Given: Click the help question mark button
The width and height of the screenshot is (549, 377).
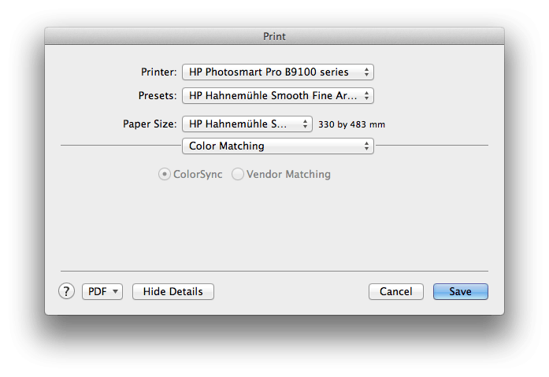Looking at the screenshot, I should pyautogui.click(x=66, y=291).
